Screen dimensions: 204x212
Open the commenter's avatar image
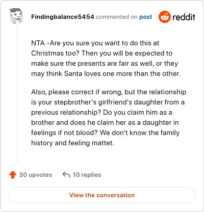[x=17, y=16]
